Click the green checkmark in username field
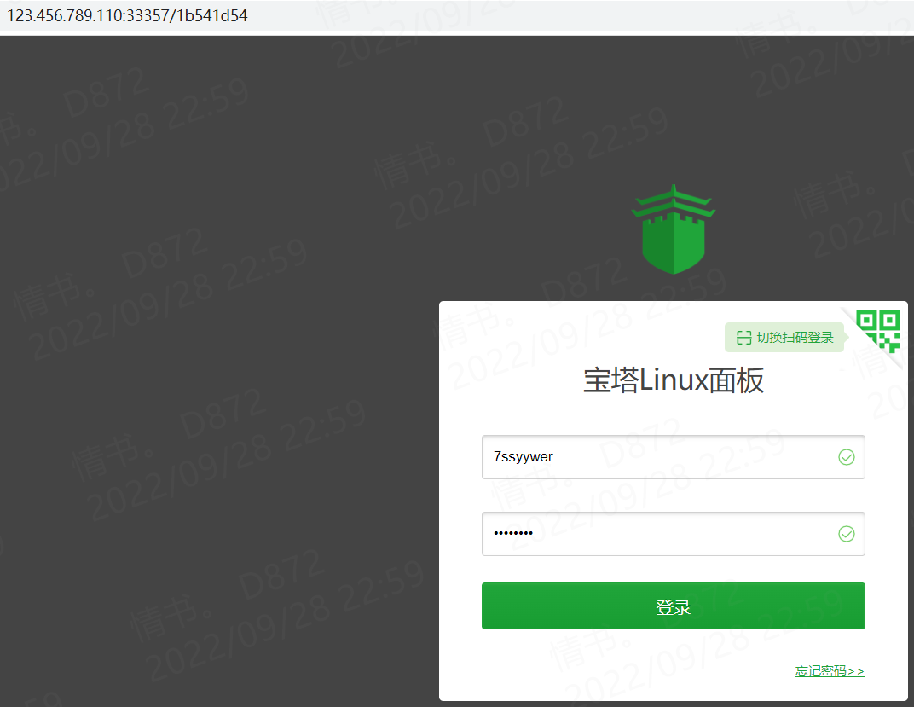Viewport: 914px width, 707px height. point(847,457)
